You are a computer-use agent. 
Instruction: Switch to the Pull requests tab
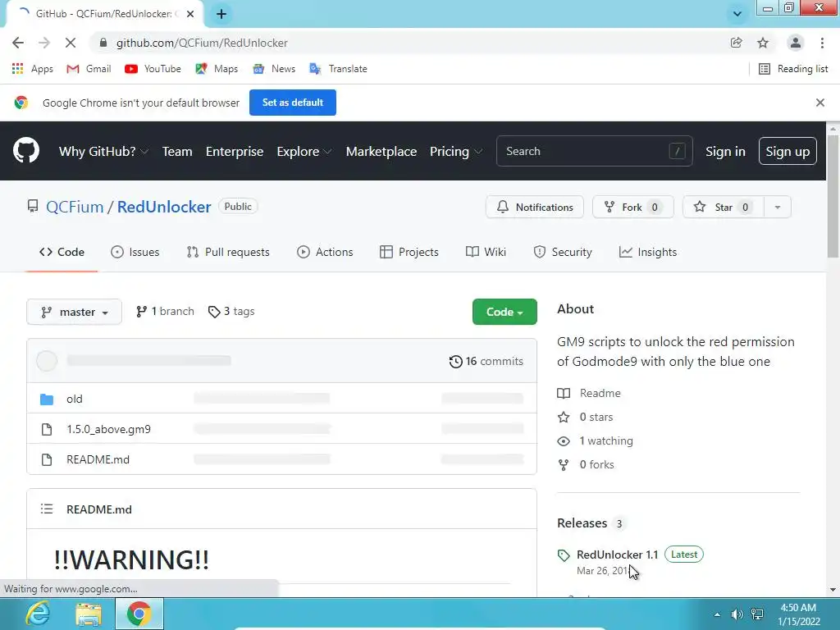point(228,252)
